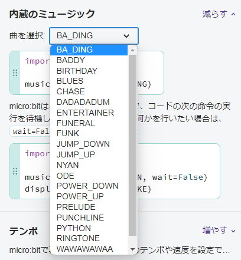Select the BLUES melody option

coord(89,81)
